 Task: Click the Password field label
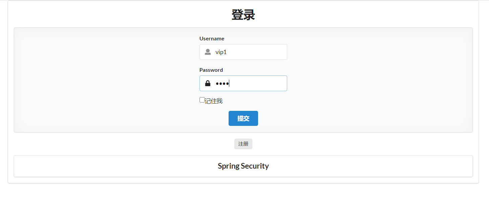[211, 70]
